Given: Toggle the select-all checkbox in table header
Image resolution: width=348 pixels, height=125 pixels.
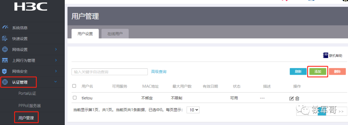Looking at the screenshot, I should [x=74, y=86].
